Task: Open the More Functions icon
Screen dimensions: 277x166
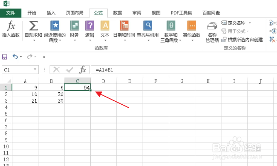Action: pos(192,26)
